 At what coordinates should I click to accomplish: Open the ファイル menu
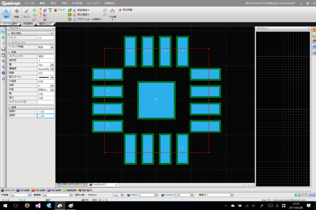29,3
